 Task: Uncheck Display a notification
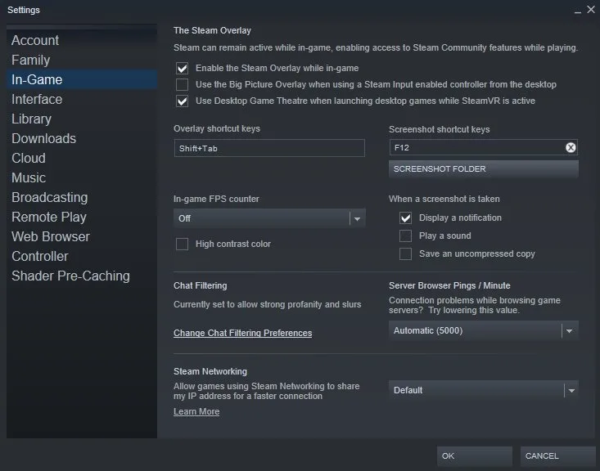pos(406,218)
